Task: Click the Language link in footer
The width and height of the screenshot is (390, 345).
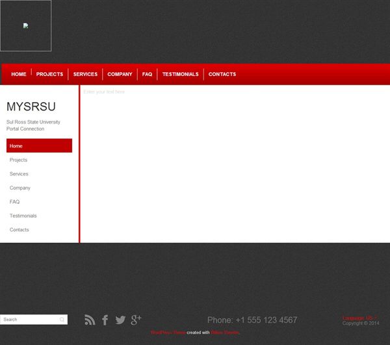Action: click(x=359, y=318)
